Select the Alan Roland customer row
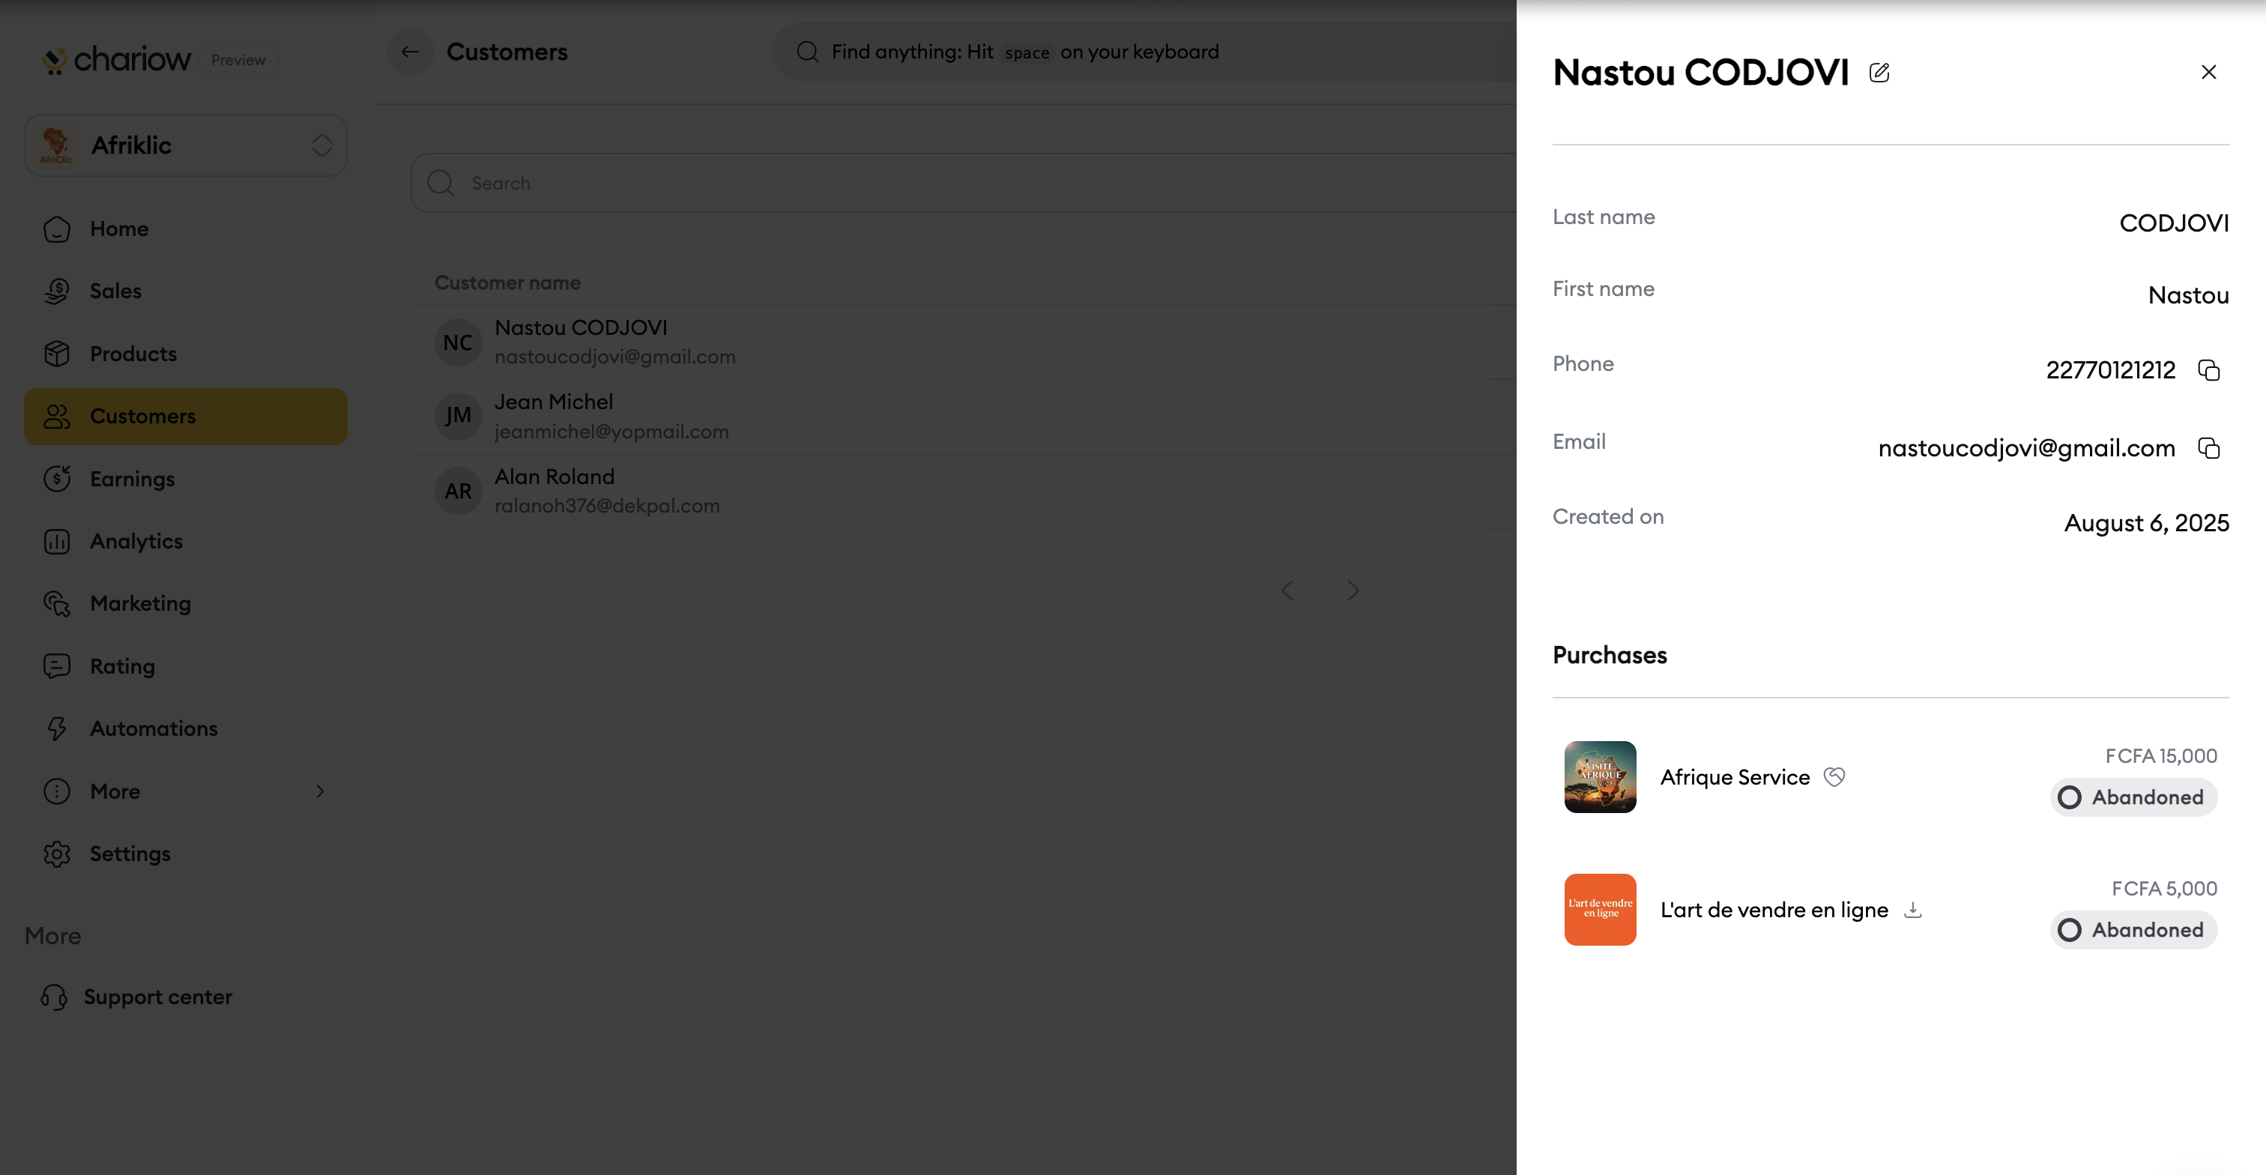 point(964,492)
